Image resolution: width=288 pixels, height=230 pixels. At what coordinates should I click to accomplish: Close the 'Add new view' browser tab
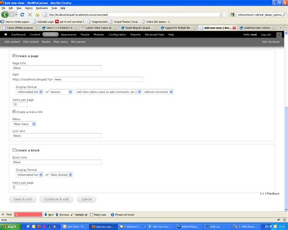click(234, 28)
